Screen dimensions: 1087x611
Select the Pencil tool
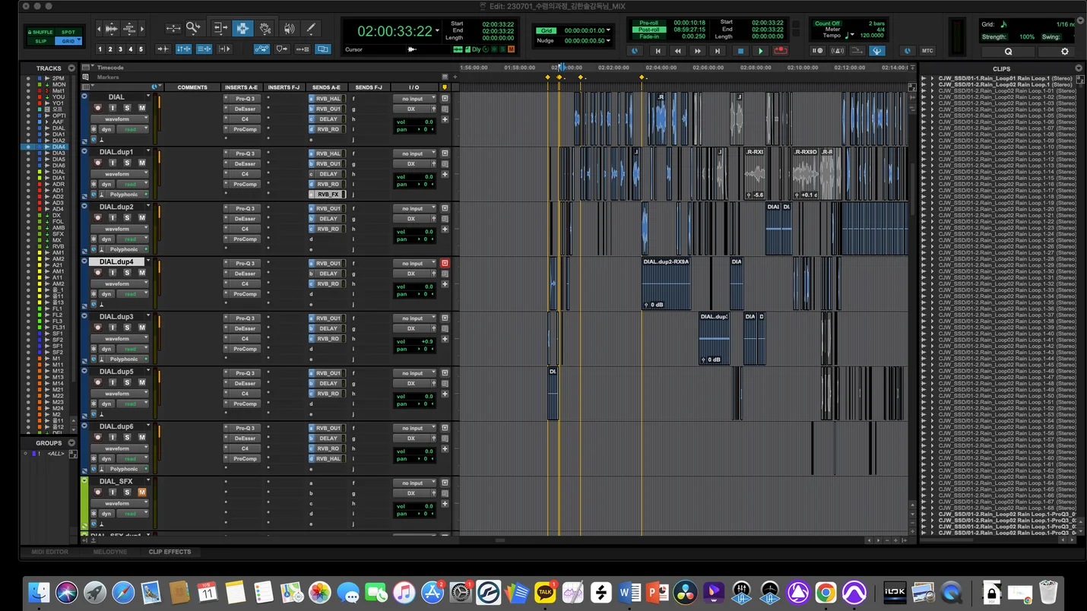310,29
